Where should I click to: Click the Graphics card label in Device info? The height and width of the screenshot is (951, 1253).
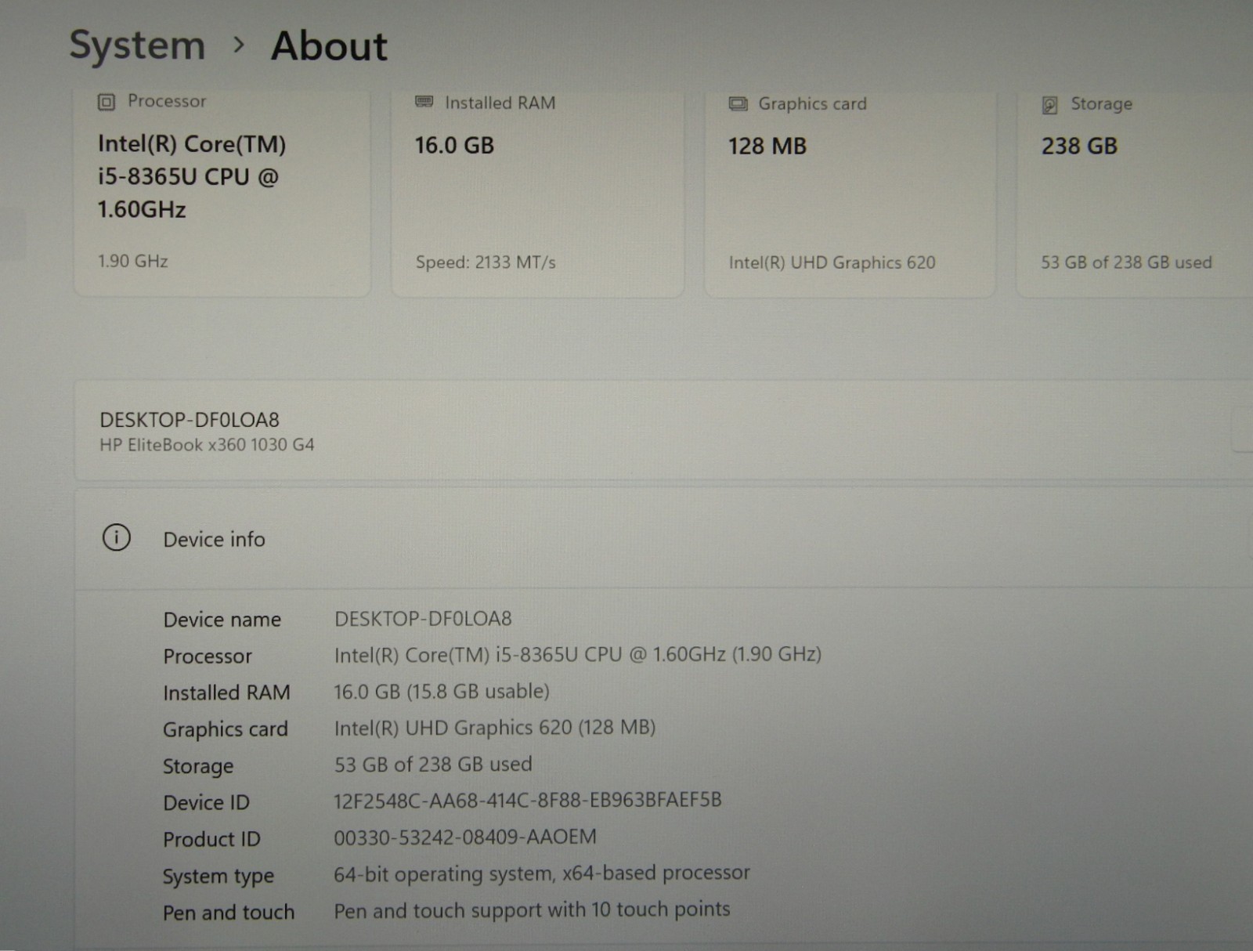226,730
